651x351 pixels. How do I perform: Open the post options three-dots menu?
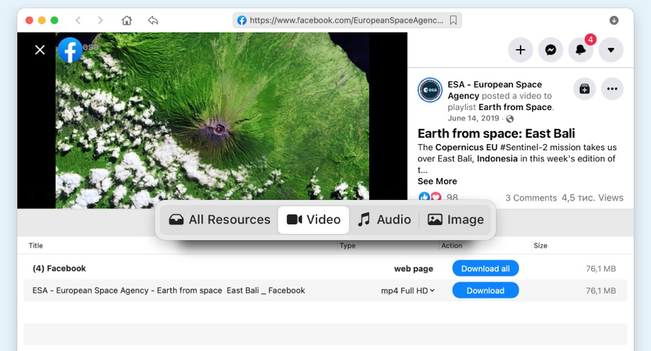coord(612,89)
